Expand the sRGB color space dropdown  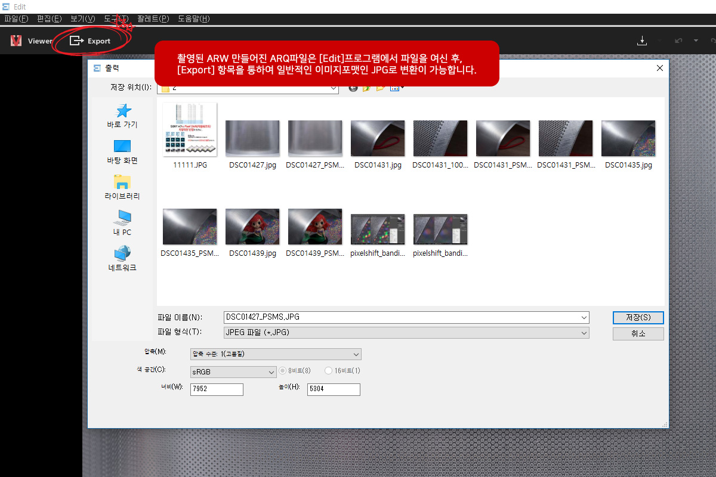(233, 372)
